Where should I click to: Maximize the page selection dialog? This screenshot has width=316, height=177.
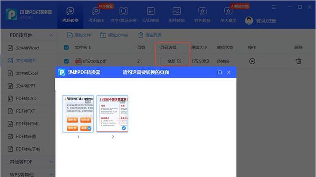[x=220, y=73]
